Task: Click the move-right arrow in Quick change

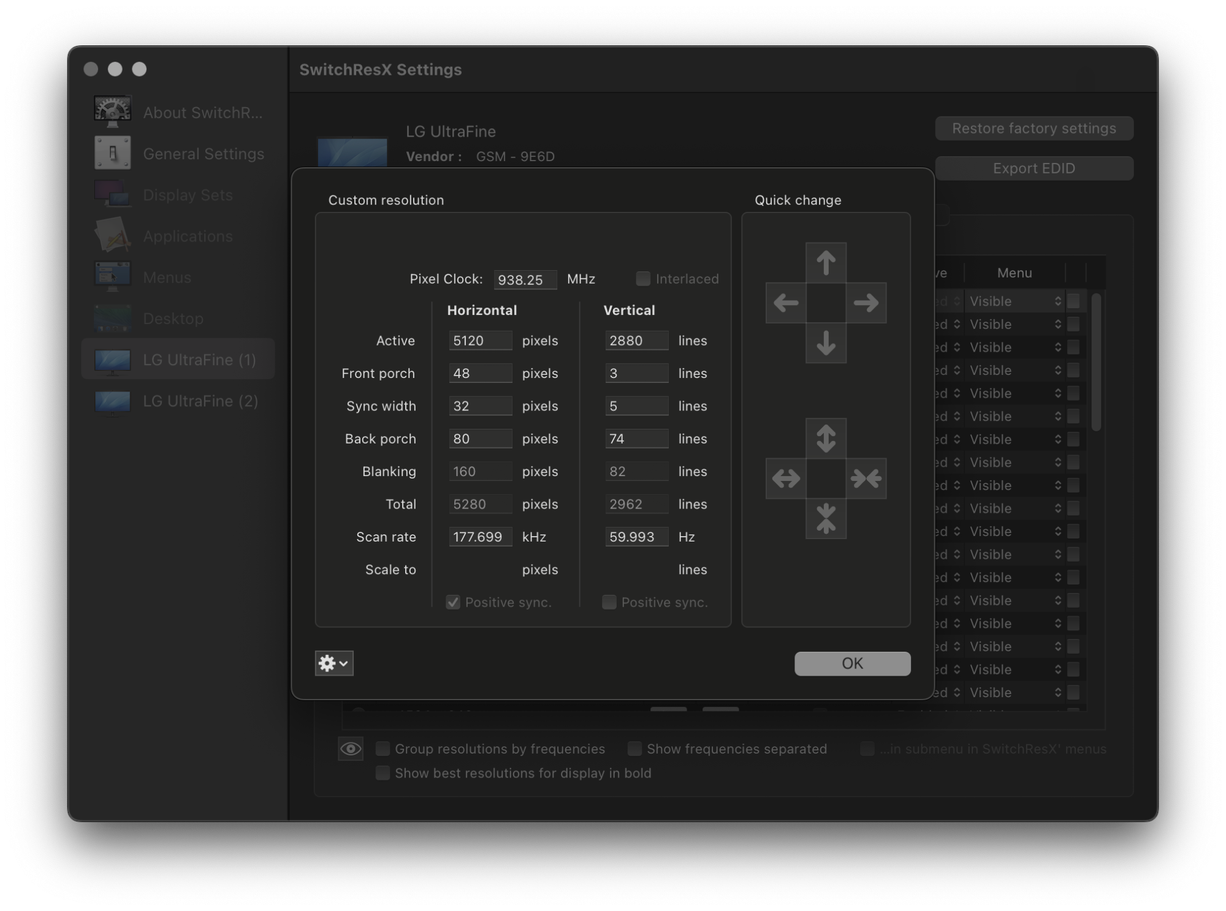Action: [866, 303]
